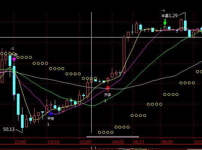Click the magenta 开空 short-entry triangle marker
The image size is (202, 150).
click(x=14, y=60)
